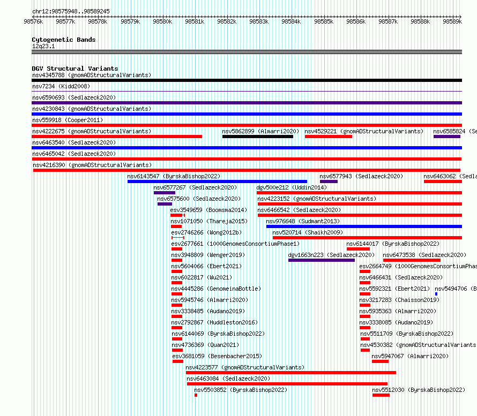Select the red nsv4223577 gnomAD bar
477x416 pixels.
pos(291,373)
